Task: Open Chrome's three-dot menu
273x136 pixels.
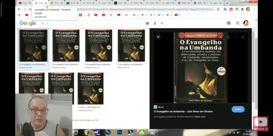Action: coord(254,9)
